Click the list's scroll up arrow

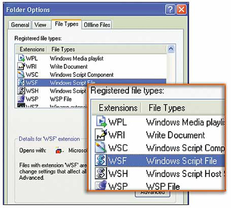pos(171,49)
